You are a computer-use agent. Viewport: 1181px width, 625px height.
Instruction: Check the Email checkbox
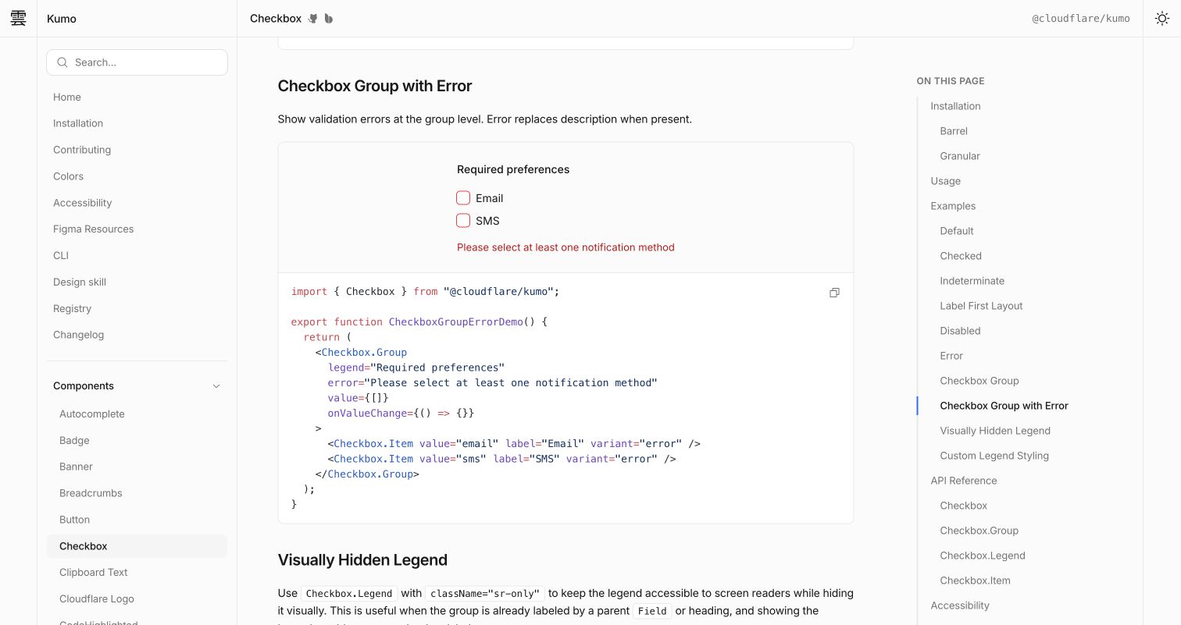click(x=463, y=198)
